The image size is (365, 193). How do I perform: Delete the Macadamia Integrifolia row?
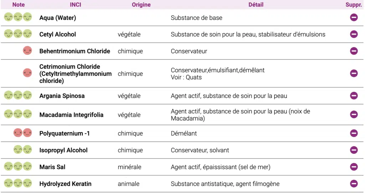coord(354,114)
